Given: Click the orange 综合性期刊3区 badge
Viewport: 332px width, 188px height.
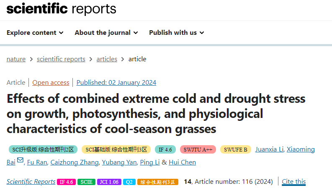Looking at the screenshot, I should [158, 182].
